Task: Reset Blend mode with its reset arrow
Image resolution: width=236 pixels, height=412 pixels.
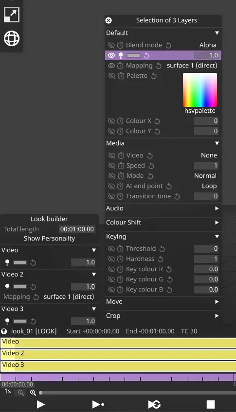Action: point(168,46)
